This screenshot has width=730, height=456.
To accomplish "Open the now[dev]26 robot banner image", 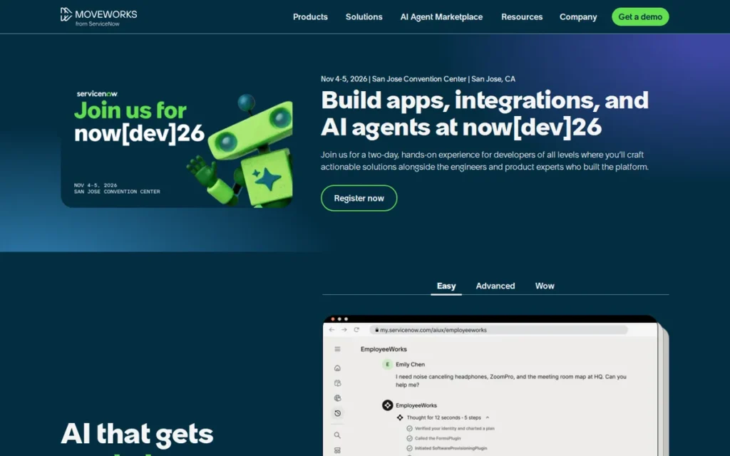I will pos(177,147).
